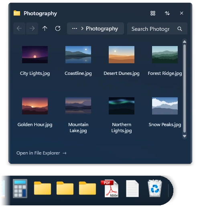The image size is (197, 207).
Task: Select the "Golden Hour.jpg" file name
Action: click(35, 125)
